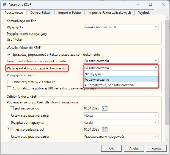Tick 'Automatycznie pobieraj UPO e-Faktur' checkbox

(9, 88)
